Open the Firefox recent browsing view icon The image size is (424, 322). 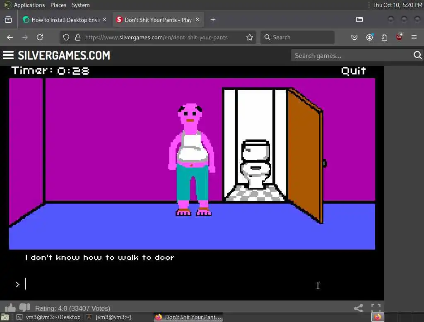[x=8, y=20]
